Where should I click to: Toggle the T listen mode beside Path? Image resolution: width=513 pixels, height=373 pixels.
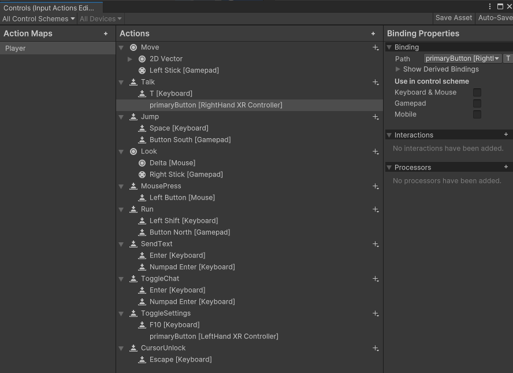tap(508, 58)
